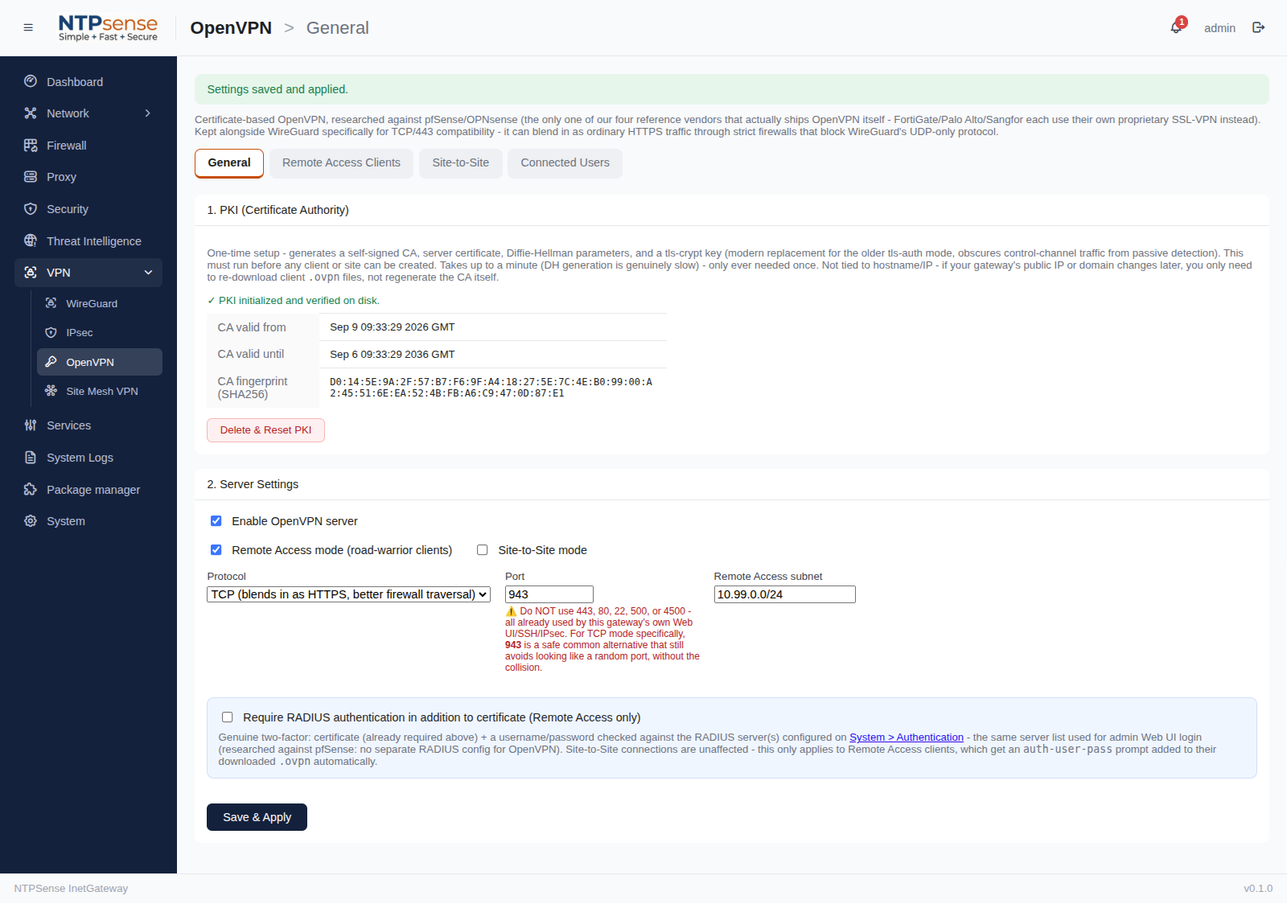Open the Site-to-Site tab
The height and width of the screenshot is (904, 1287).
(x=461, y=163)
